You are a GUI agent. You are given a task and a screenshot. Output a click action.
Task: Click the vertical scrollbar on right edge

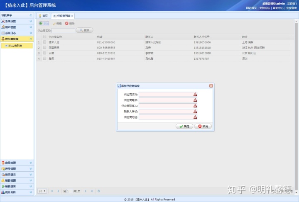pyautogui.click(x=296, y=107)
